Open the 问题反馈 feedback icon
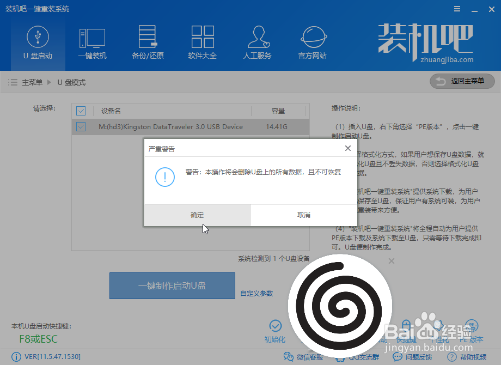 point(397,357)
